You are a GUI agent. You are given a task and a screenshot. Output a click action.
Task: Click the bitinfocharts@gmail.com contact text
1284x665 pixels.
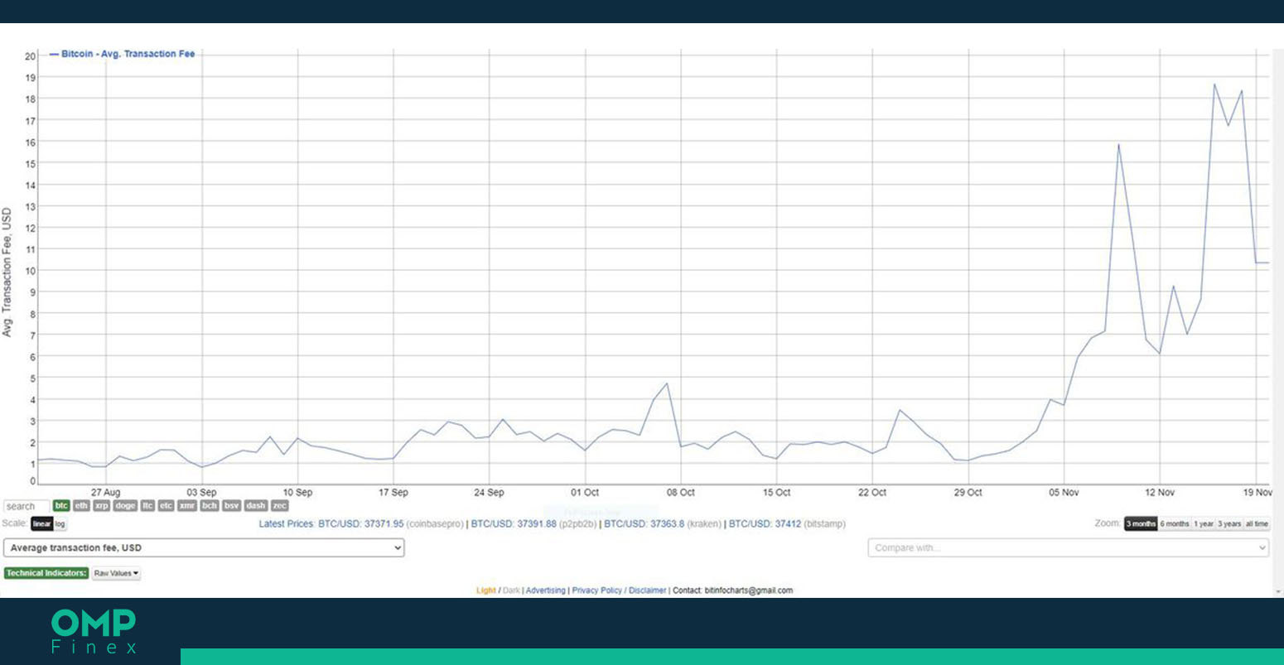(x=749, y=590)
